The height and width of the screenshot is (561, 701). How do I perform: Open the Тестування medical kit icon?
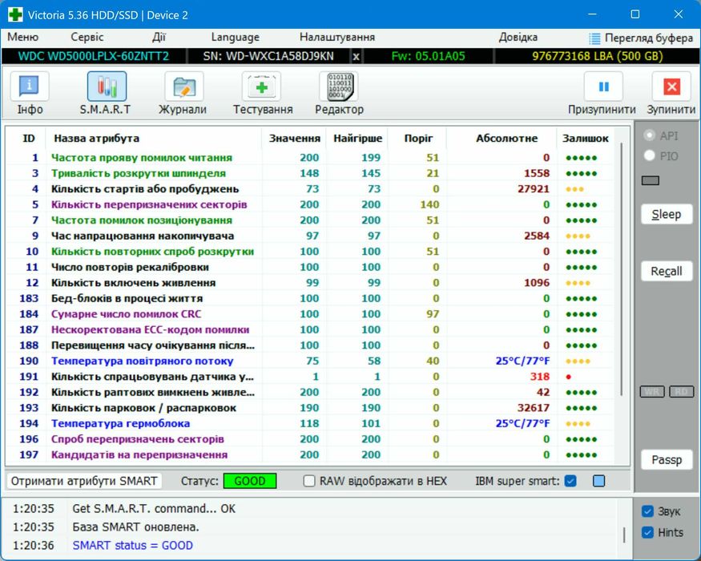point(261,86)
